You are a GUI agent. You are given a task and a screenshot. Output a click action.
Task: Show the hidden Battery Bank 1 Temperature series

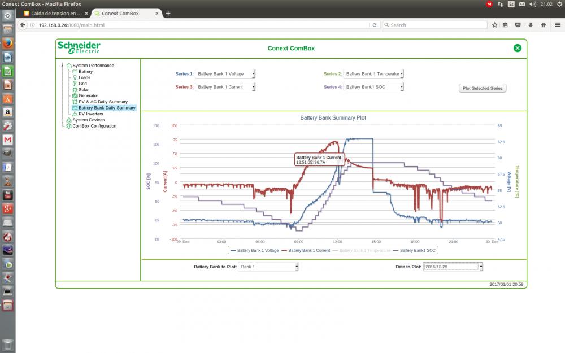coord(361,250)
